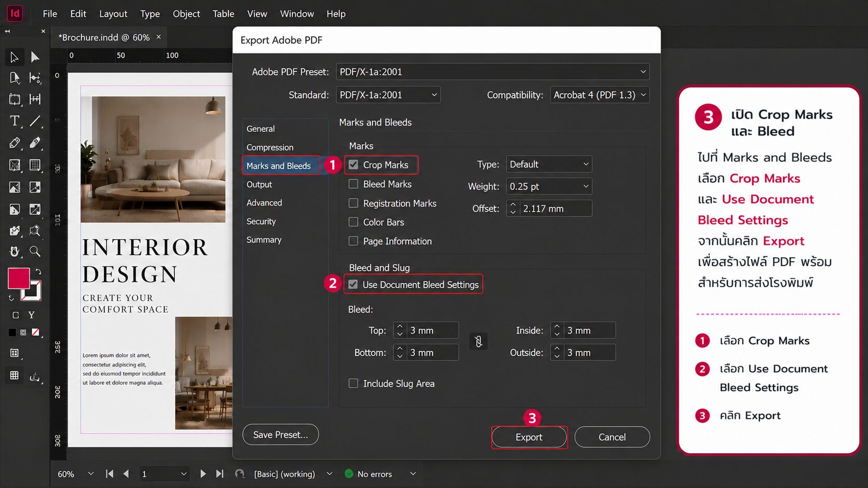
Task: Select the Page tool
Action: 15,78
